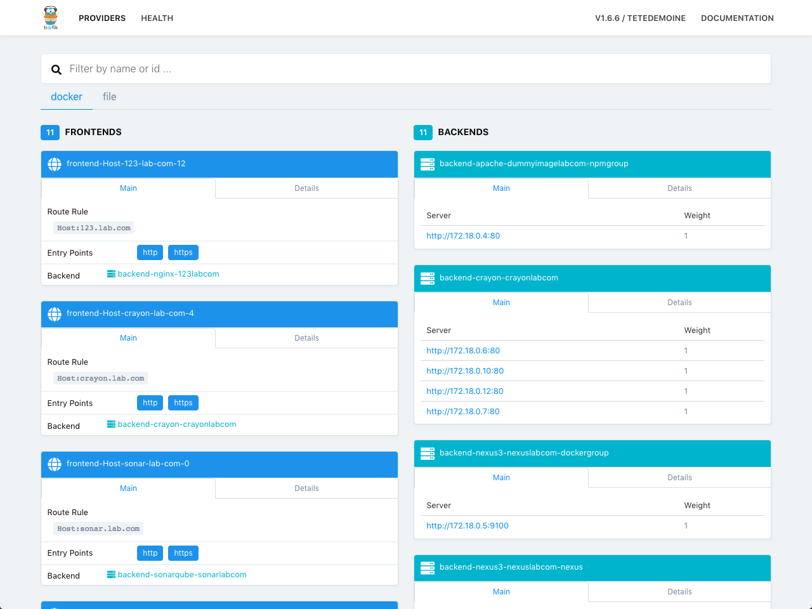Image resolution: width=812 pixels, height=609 pixels.
Task: Switch to the file provider tab
Action: click(x=110, y=96)
